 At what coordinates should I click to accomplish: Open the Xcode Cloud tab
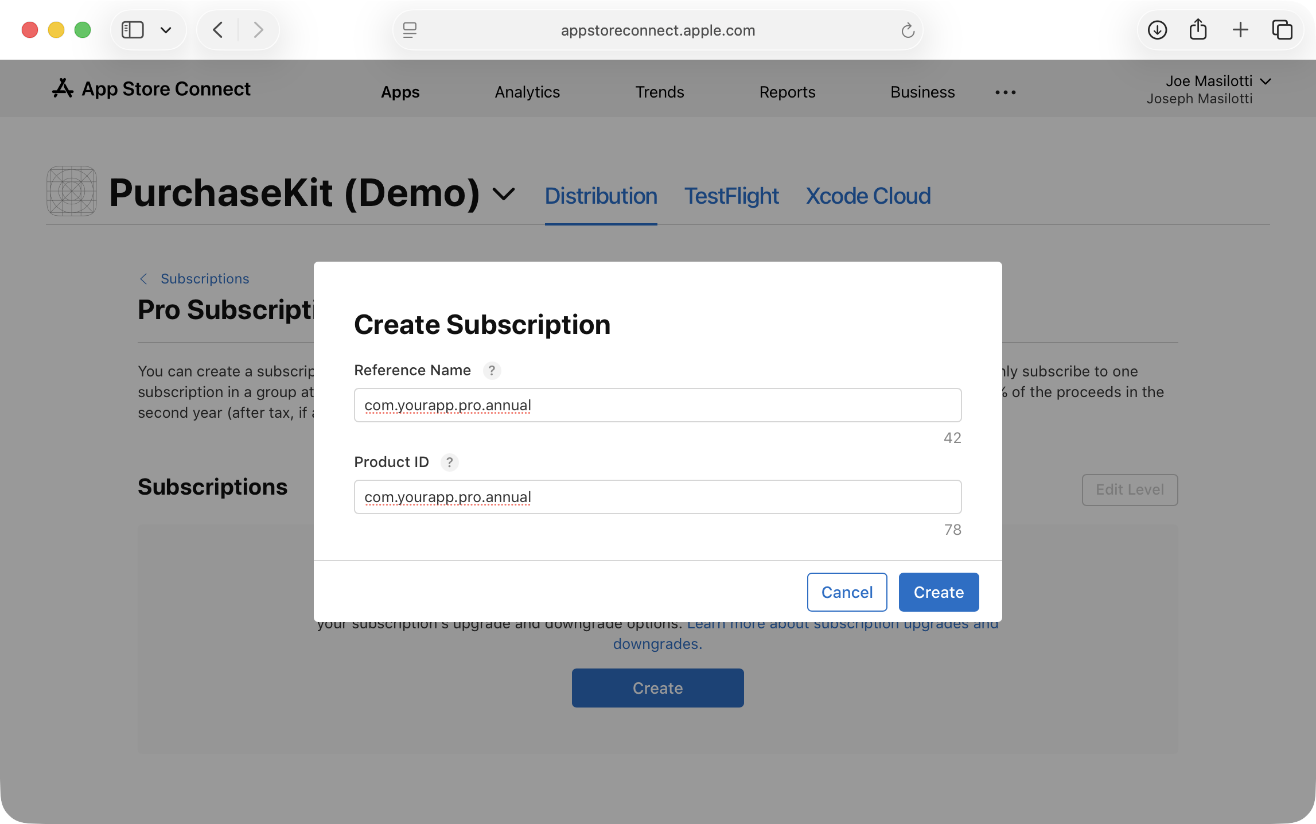[868, 196]
